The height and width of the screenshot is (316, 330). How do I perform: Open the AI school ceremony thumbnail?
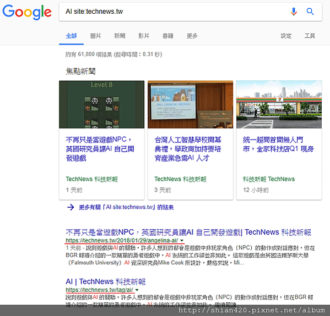pos(191,104)
